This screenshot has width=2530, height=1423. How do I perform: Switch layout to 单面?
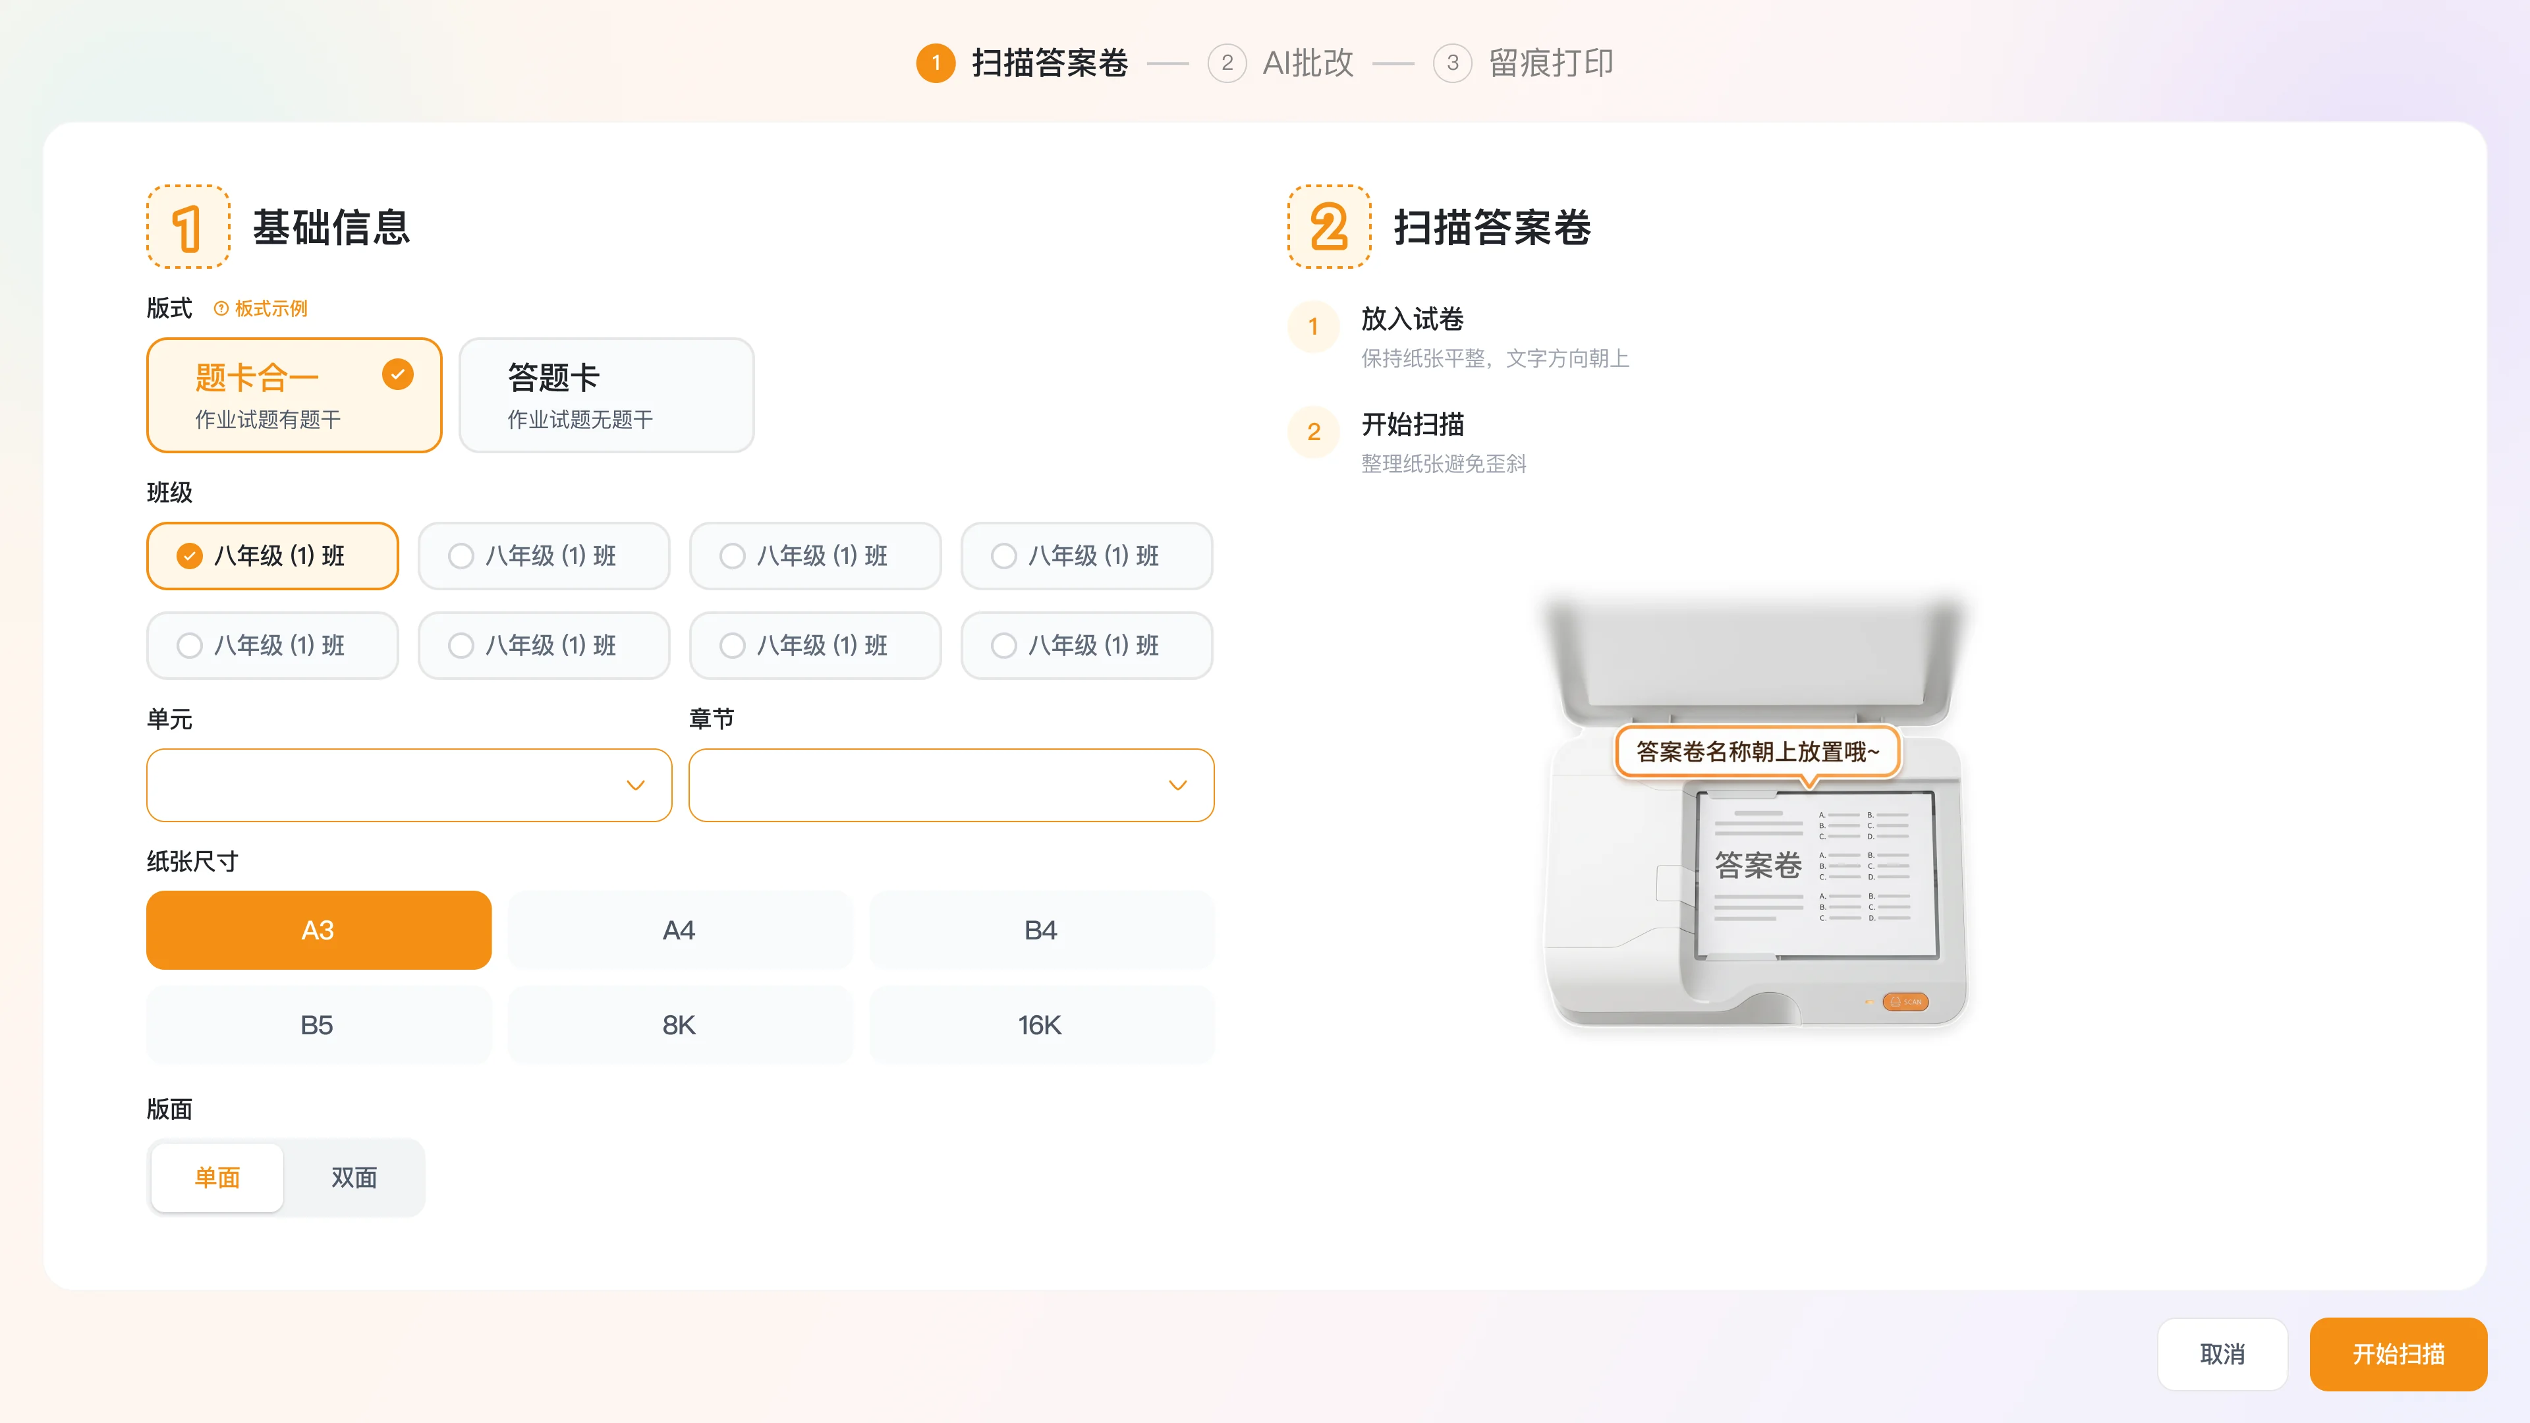point(217,1177)
